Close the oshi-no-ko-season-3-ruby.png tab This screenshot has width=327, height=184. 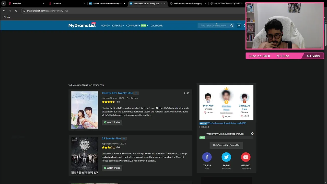point(205,4)
